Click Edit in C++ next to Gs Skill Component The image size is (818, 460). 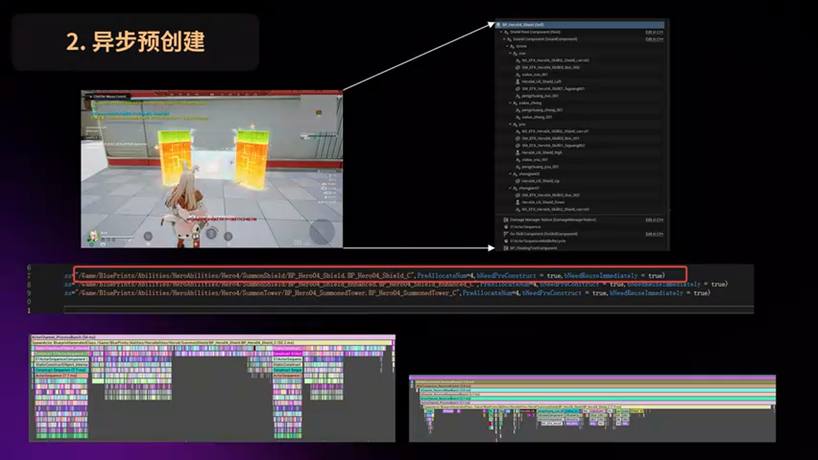click(654, 234)
